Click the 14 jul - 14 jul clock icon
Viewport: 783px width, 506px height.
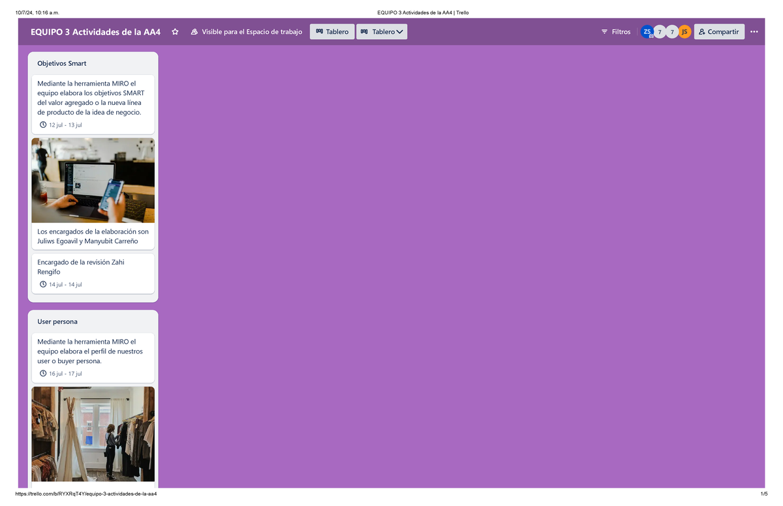[43, 284]
